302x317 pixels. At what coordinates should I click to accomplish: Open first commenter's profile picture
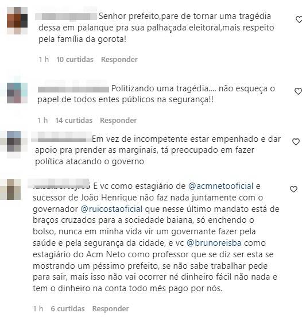click(17, 21)
